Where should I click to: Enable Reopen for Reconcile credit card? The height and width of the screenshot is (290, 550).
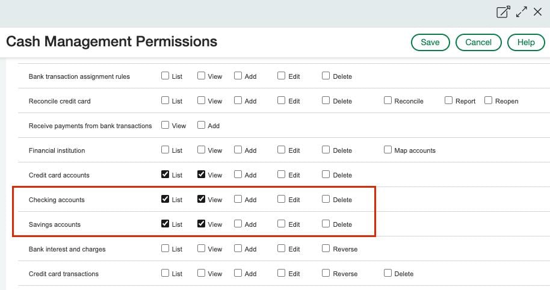tap(489, 100)
